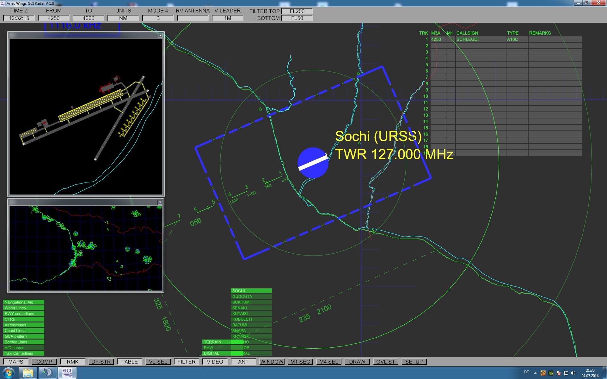Viewport: 607px width, 379px height.
Task: Select KUTAISI from the antenna list
Action: coord(251,314)
